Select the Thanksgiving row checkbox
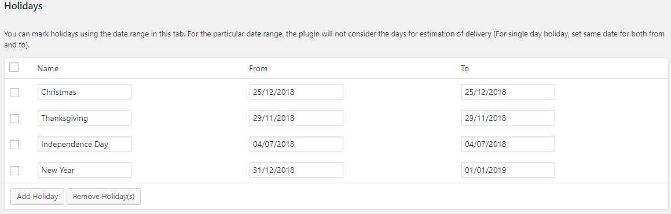Screen dimensions: 671x214 14,119
